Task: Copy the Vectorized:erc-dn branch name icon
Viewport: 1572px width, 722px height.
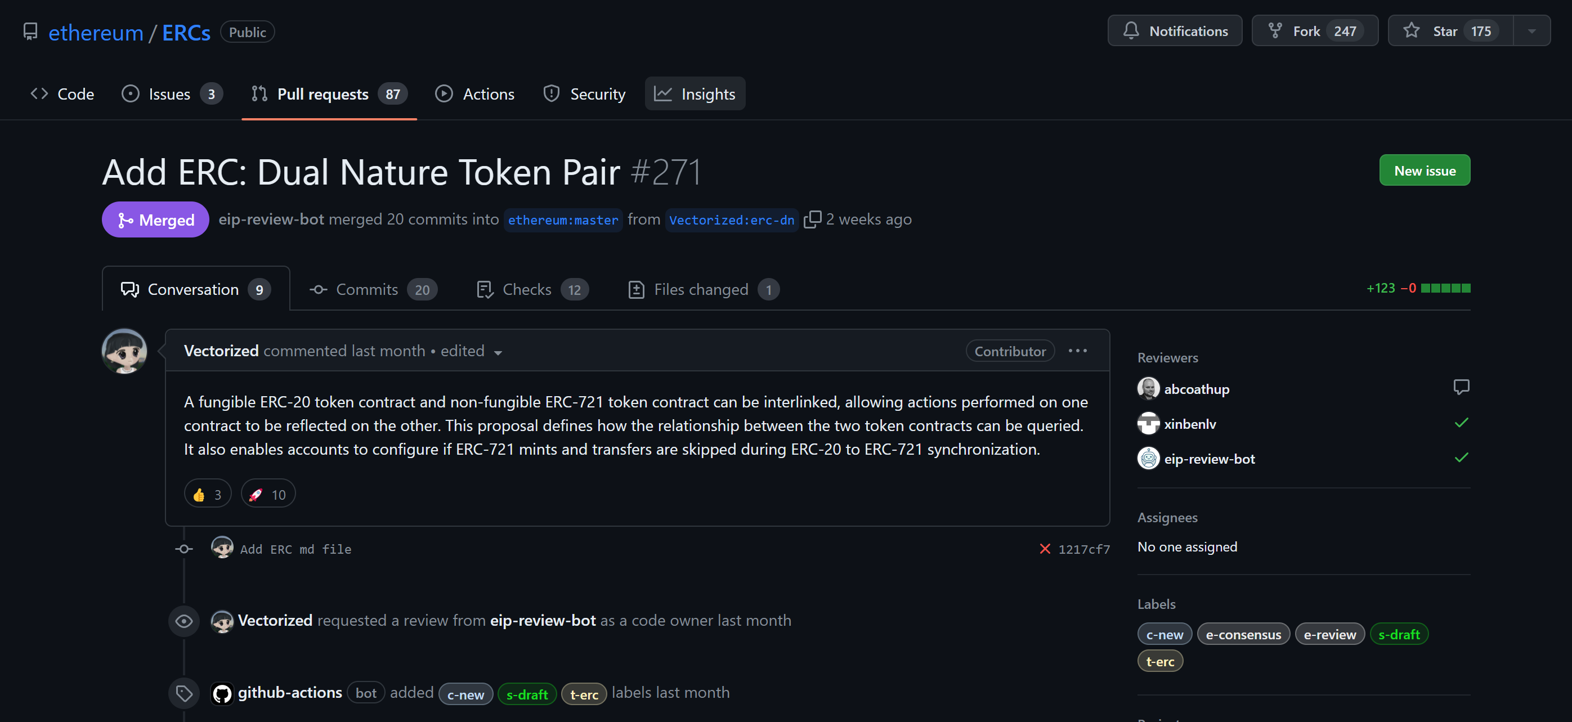Action: coord(812,219)
